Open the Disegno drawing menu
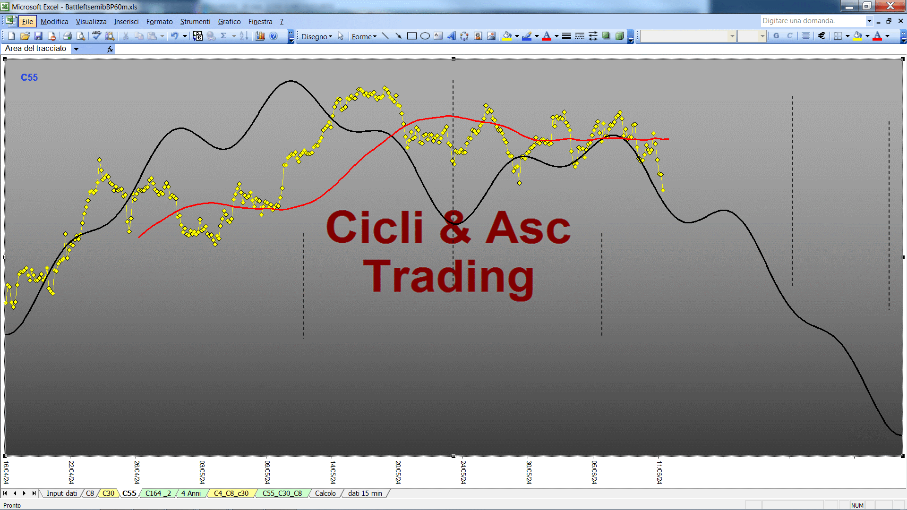The width and height of the screenshot is (907, 510). point(317,36)
